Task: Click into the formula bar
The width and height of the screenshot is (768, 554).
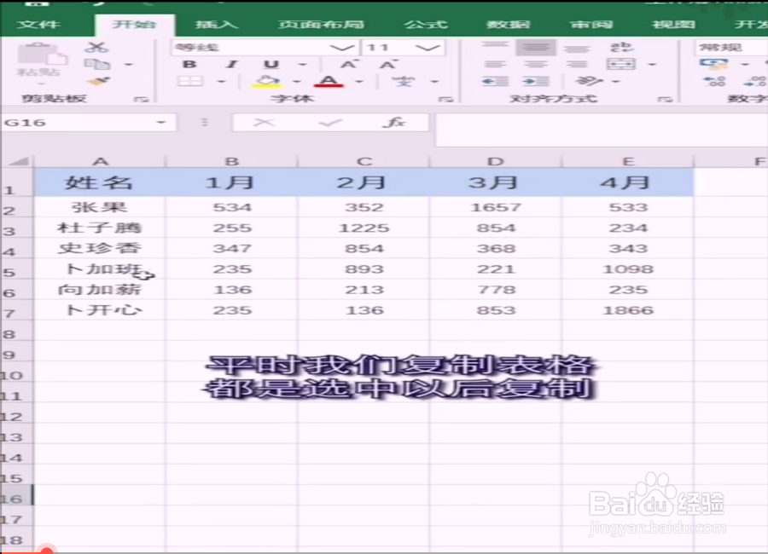Action: tap(602, 130)
